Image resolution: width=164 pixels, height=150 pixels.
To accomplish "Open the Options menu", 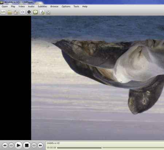I will 66,7.
